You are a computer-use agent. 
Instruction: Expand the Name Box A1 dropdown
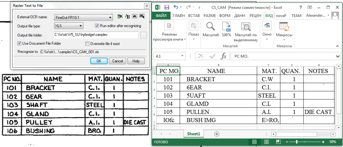182,56
